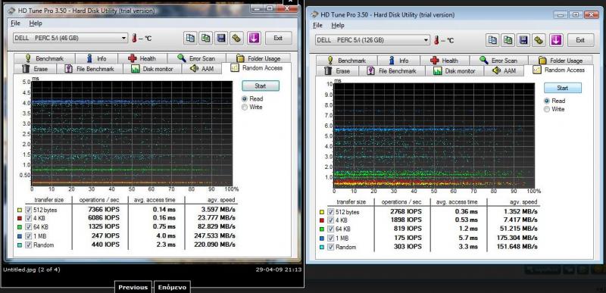Click Exit button in right window

[x=580, y=40]
